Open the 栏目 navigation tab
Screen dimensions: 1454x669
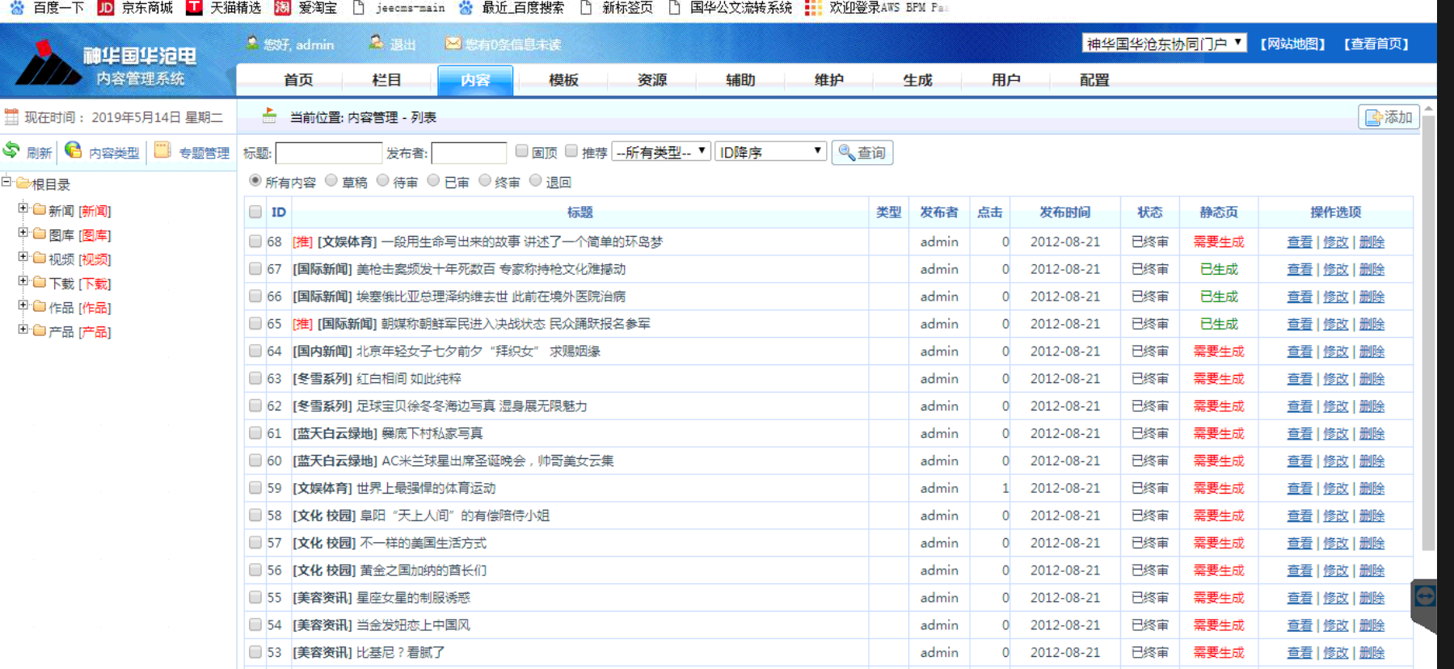[386, 80]
